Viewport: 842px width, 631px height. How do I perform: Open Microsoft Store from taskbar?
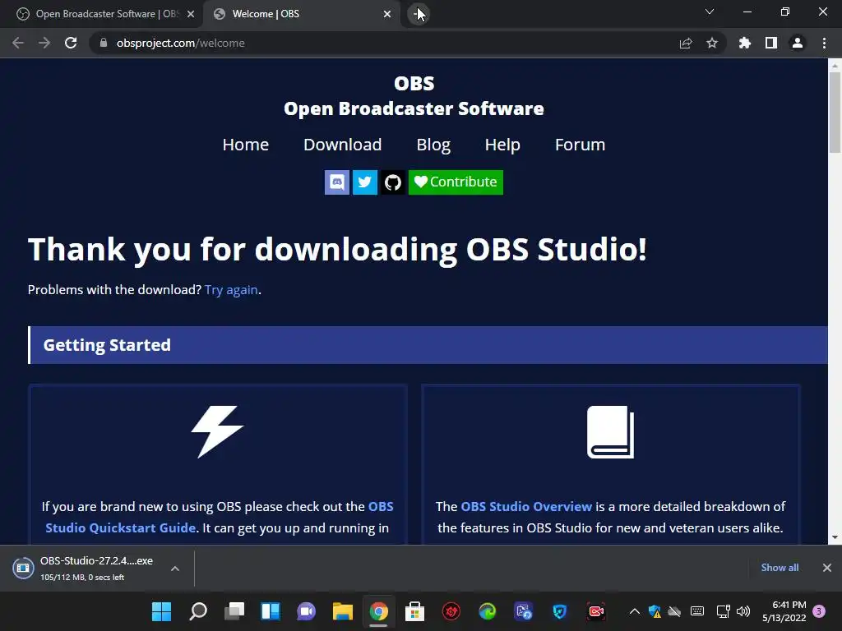pos(414,611)
